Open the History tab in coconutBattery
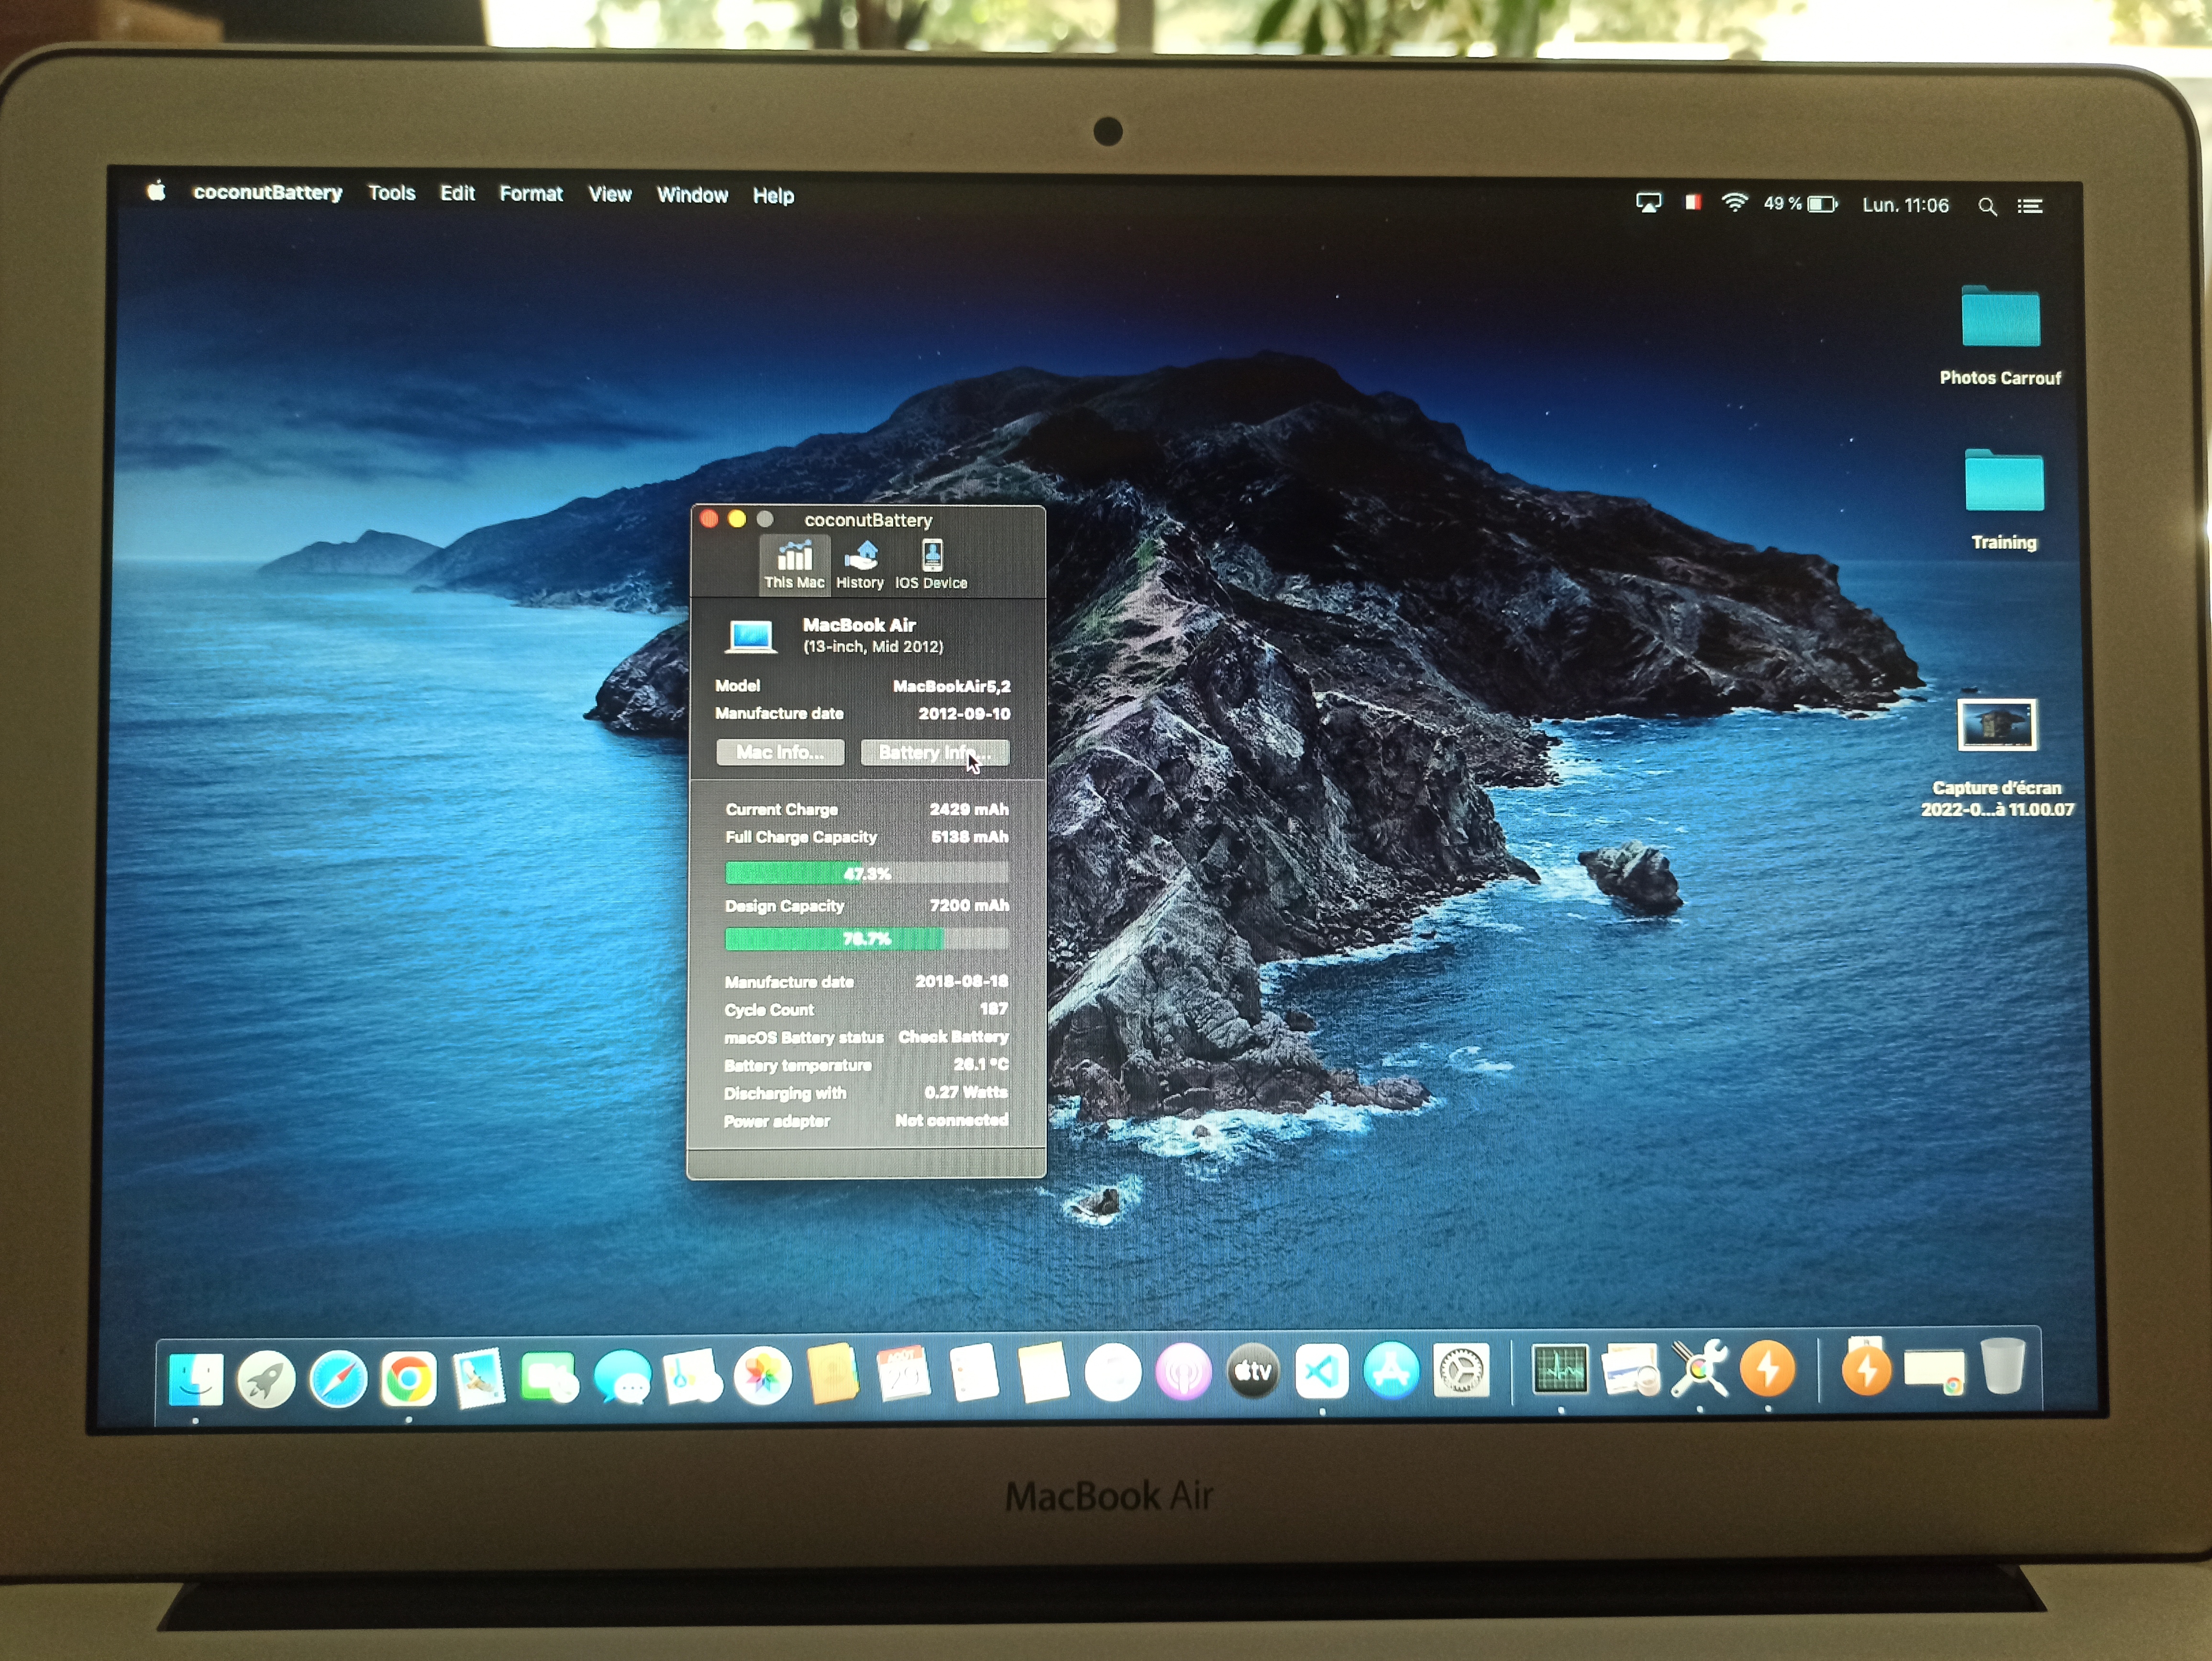The image size is (2212, 1661). coord(860,564)
